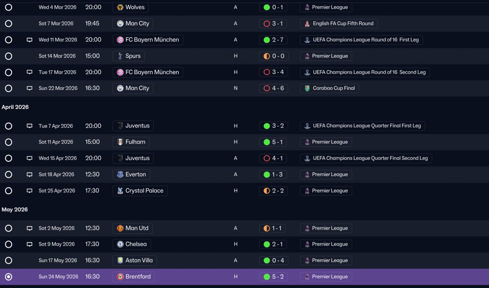The image size is (489, 288).
Task: Click the Juventus badge for 7 Apr match
Action: 120,126
